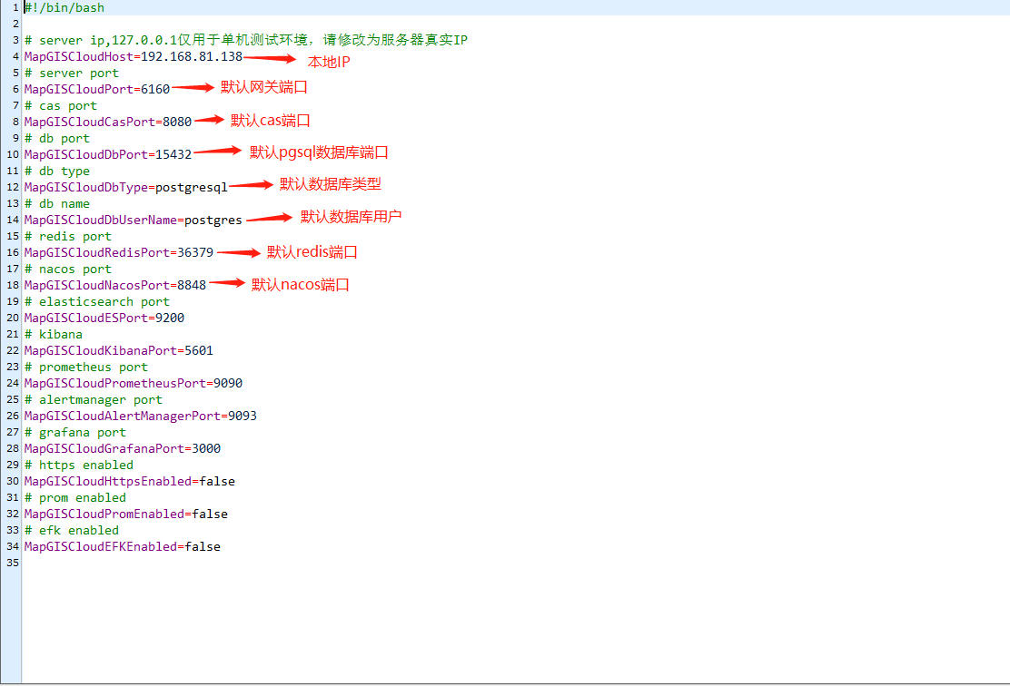Click the MapGISCloudKibanaPort=5601 line
1010x686 pixels.
(x=119, y=351)
